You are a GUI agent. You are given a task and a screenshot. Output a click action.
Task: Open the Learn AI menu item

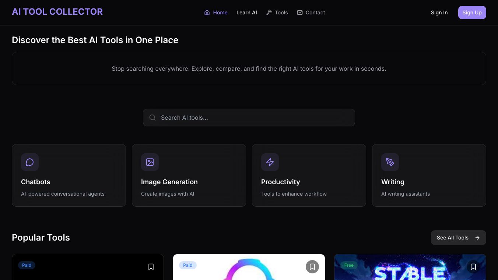point(247,13)
